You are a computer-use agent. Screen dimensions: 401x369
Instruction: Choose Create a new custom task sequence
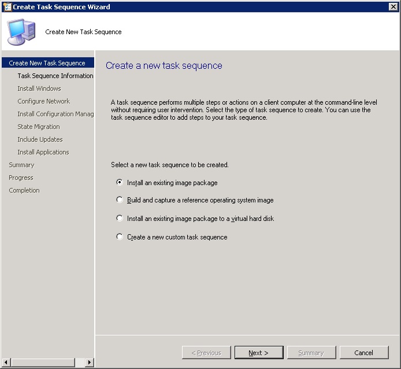120,237
